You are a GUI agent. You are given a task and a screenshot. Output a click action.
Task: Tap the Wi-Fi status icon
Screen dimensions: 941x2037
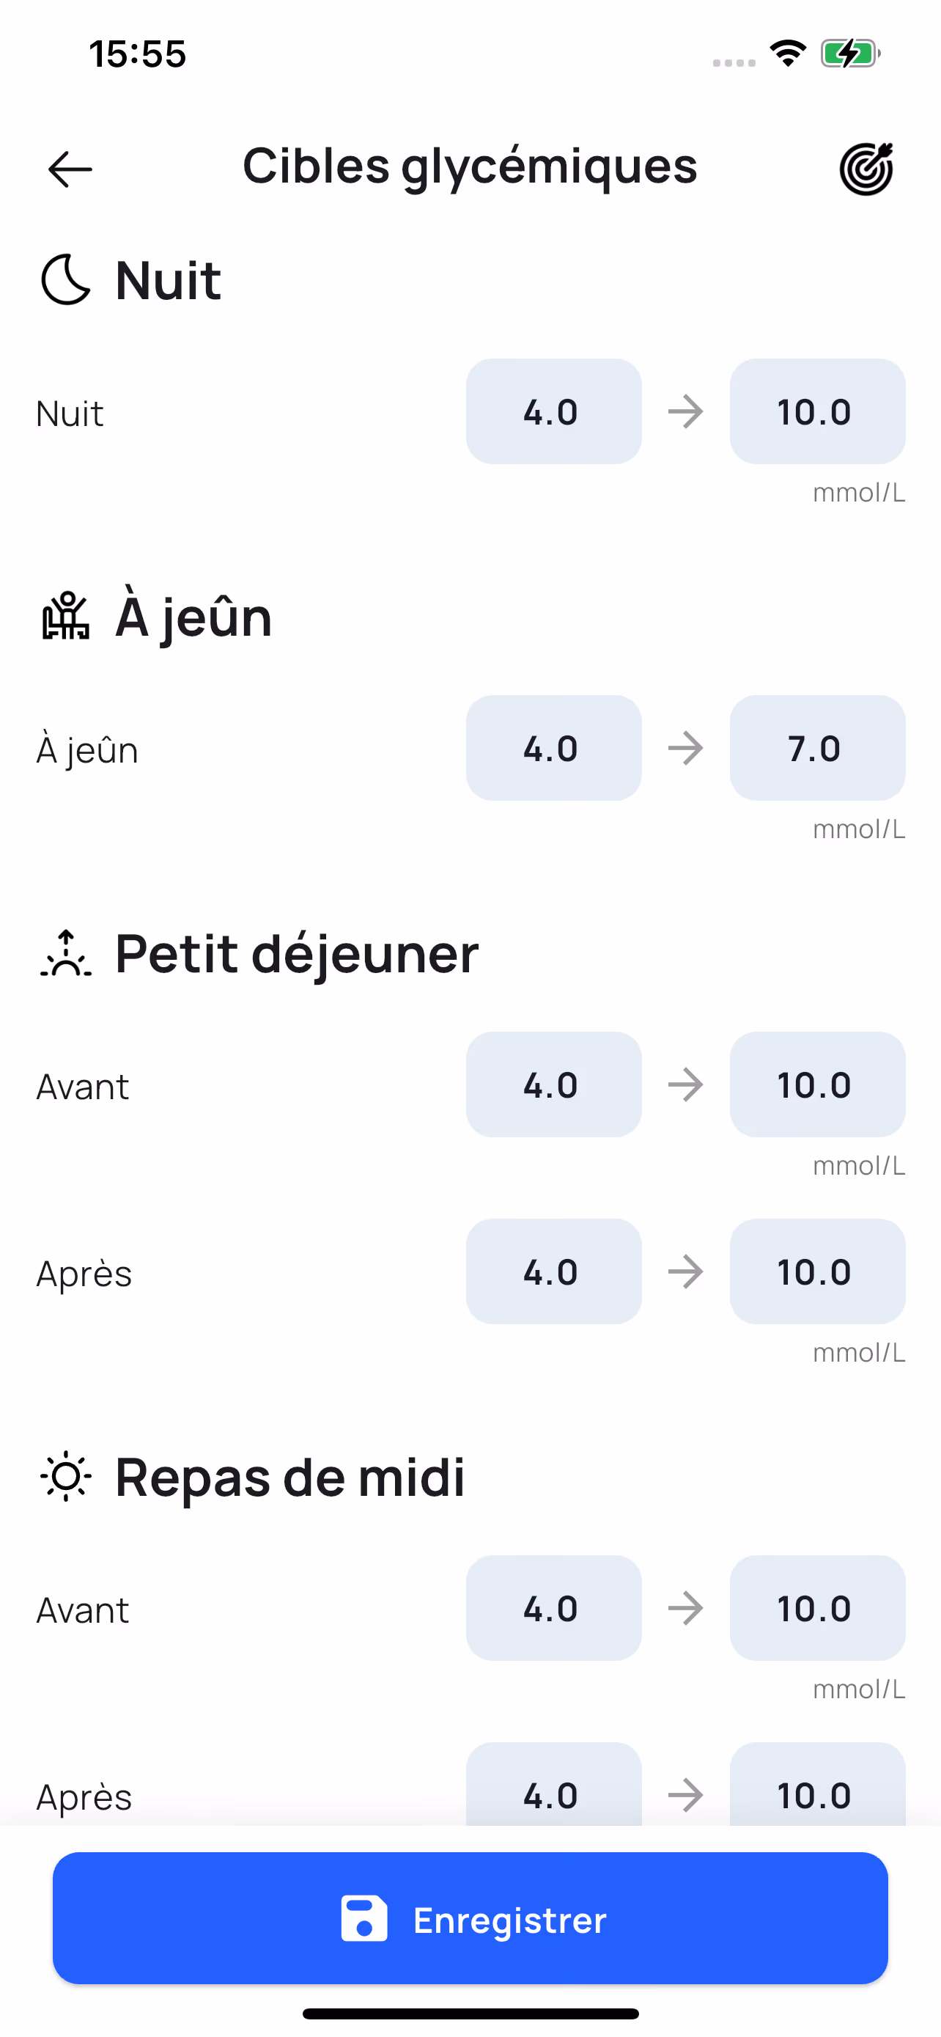[788, 53]
